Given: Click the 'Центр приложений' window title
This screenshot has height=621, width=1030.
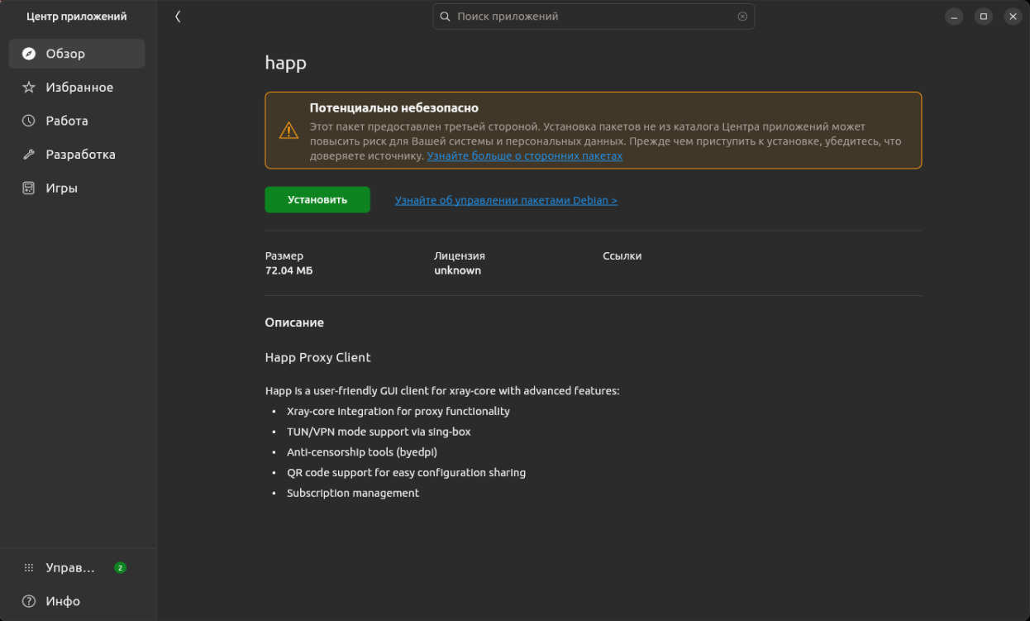Looking at the screenshot, I should [x=77, y=17].
